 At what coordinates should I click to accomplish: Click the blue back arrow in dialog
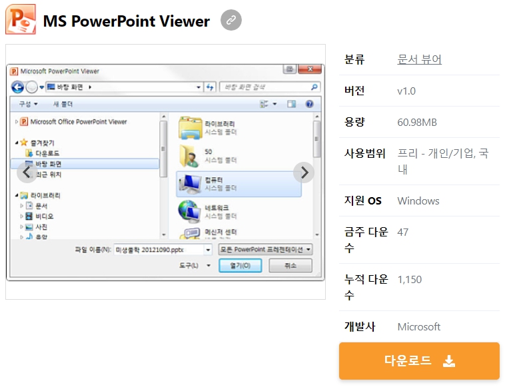(x=17, y=87)
